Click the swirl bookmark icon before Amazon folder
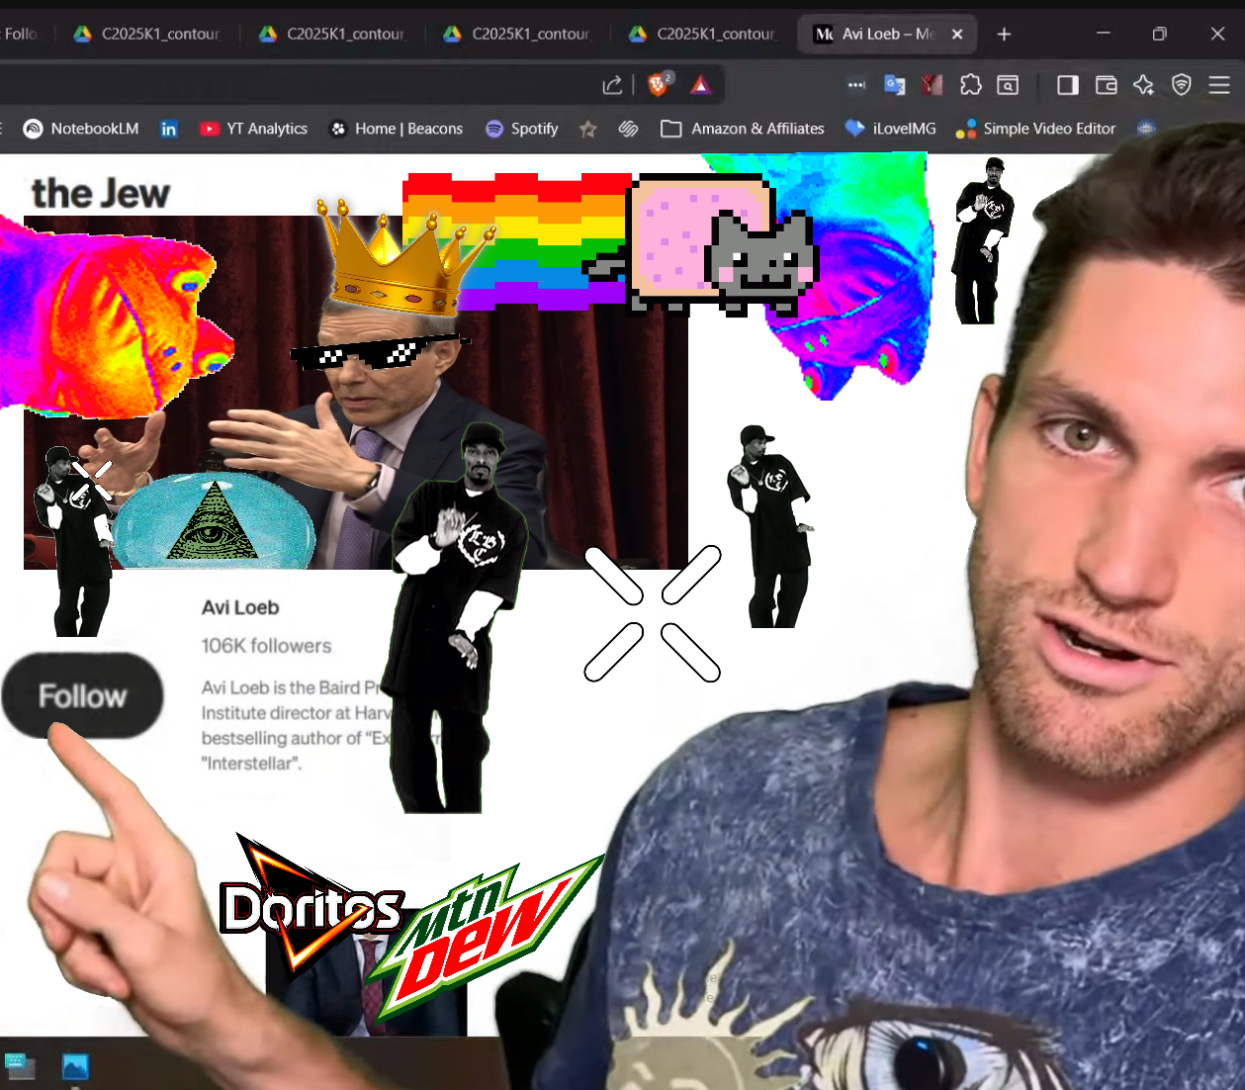 pyautogui.click(x=628, y=129)
